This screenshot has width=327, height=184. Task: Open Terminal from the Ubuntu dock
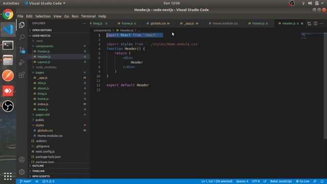click(x=8, y=45)
